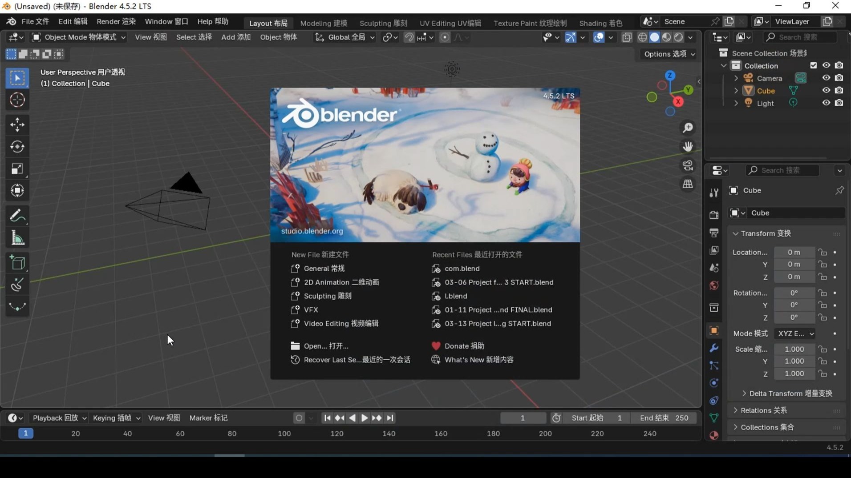Play the animation in reverse
The image size is (851, 478).
pos(352,418)
